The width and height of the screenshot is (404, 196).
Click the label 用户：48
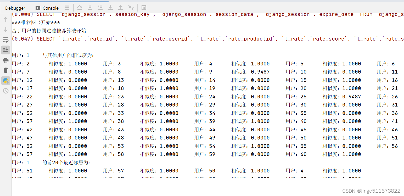[114, 138]
